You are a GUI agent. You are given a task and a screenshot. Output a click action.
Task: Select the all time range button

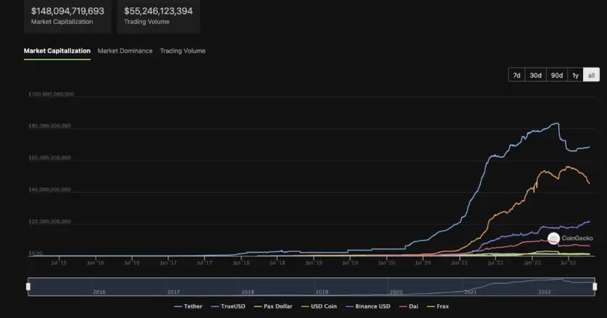pos(591,75)
